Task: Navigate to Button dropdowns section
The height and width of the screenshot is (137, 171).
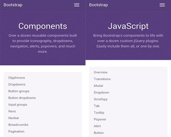Action: [22, 98]
